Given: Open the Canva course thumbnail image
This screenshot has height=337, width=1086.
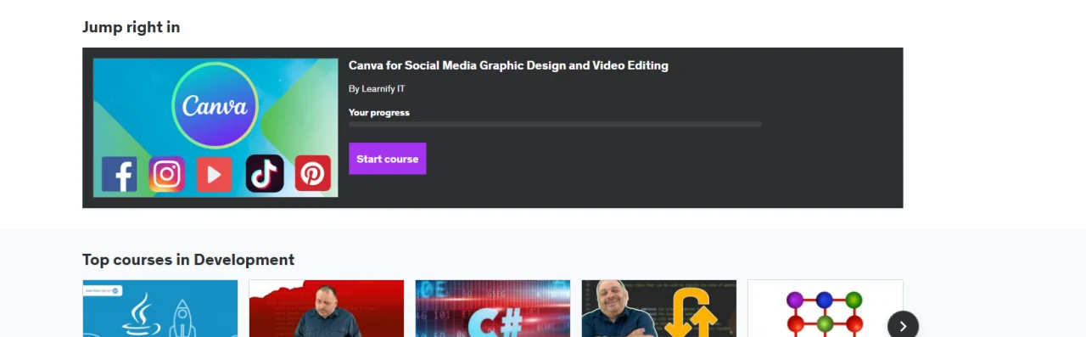Looking at the screenshot, I should (216, 128).
